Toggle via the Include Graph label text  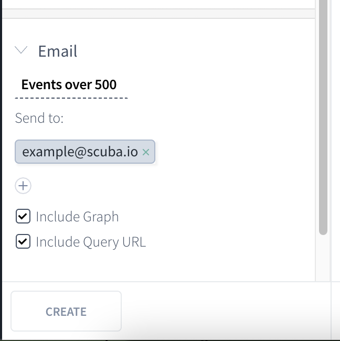[x=77, y=217]
